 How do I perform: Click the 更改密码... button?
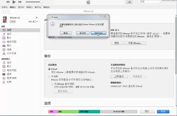[x=63, y=91]
